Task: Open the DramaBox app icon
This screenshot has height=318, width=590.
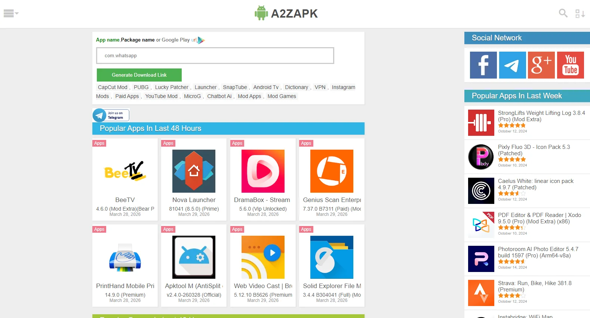Action: pyautogui.click(x=263, y=171)
